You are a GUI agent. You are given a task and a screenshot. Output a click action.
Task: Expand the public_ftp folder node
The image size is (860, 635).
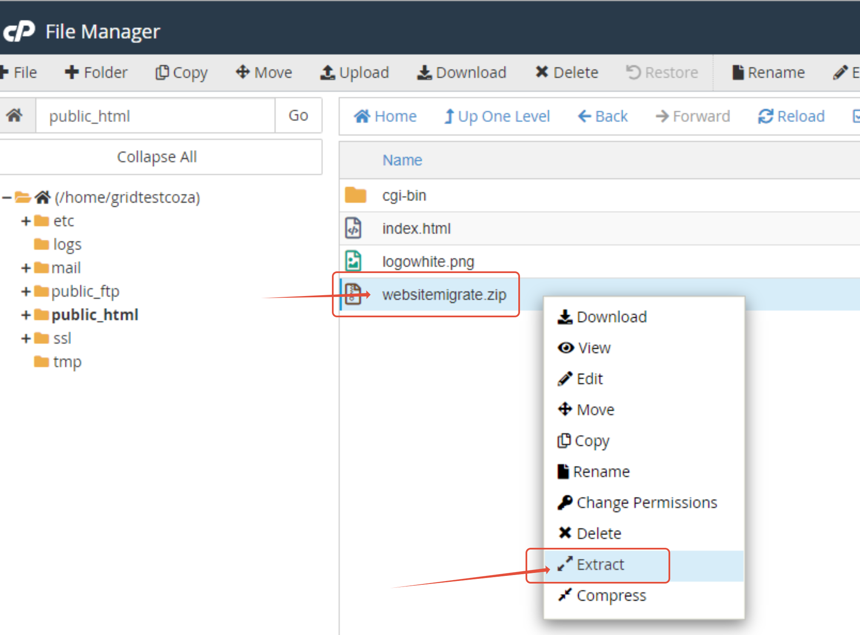tap(26, 291)
